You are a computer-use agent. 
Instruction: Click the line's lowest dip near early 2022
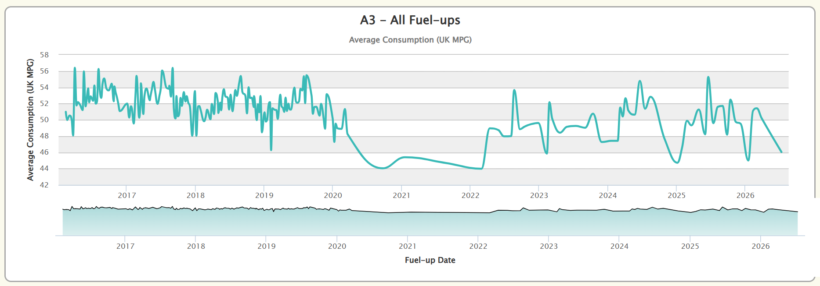[x=482, y=169]
